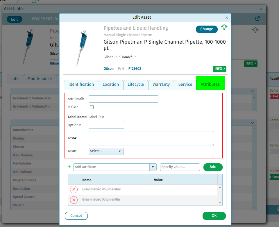
Task: Click the pipette thumbnail in Edit Asset
Action: (81, 48)
